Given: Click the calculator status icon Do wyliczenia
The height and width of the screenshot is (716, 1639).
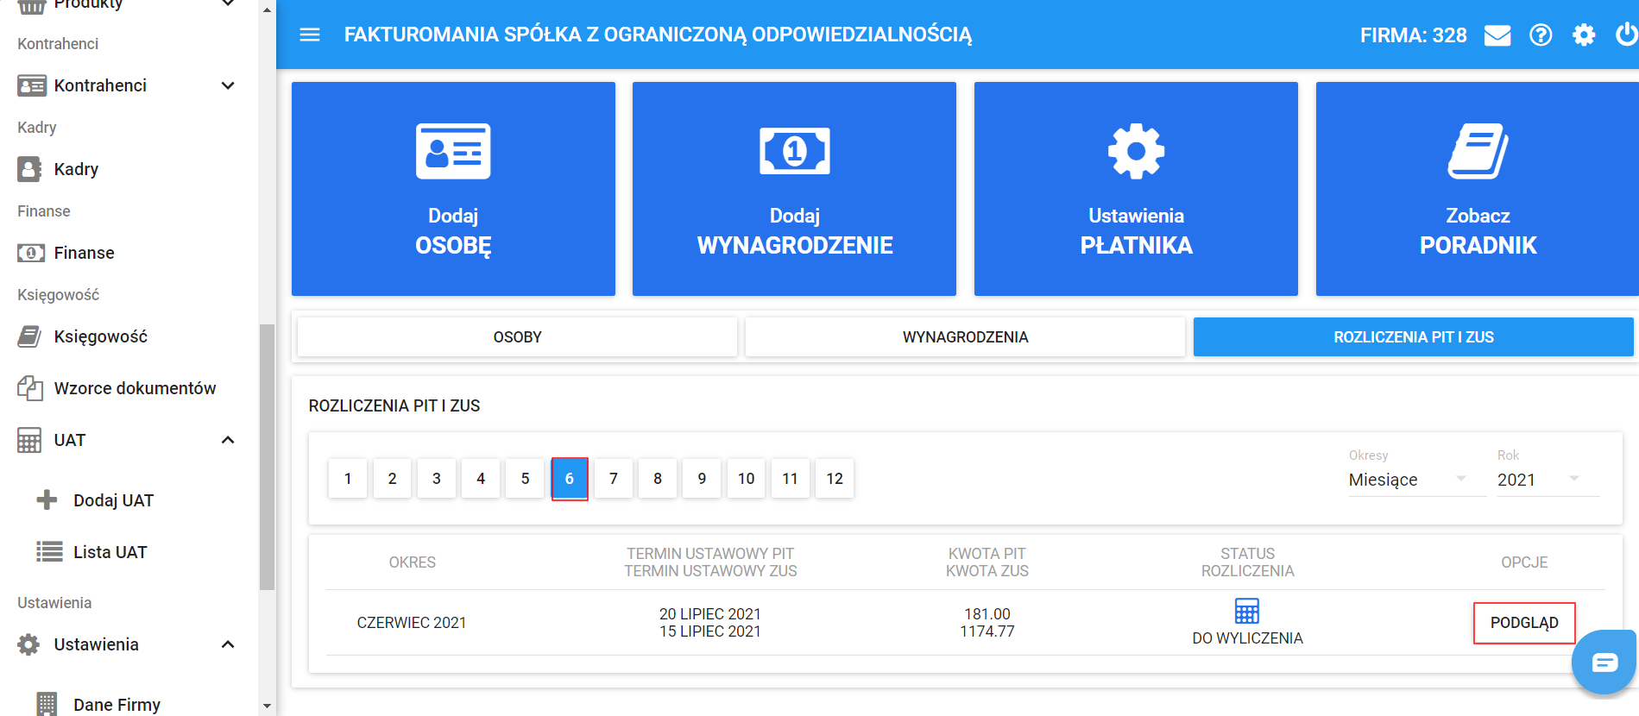Looking at the screenshot, I should pyautogui.click(x=1247, y=611).
